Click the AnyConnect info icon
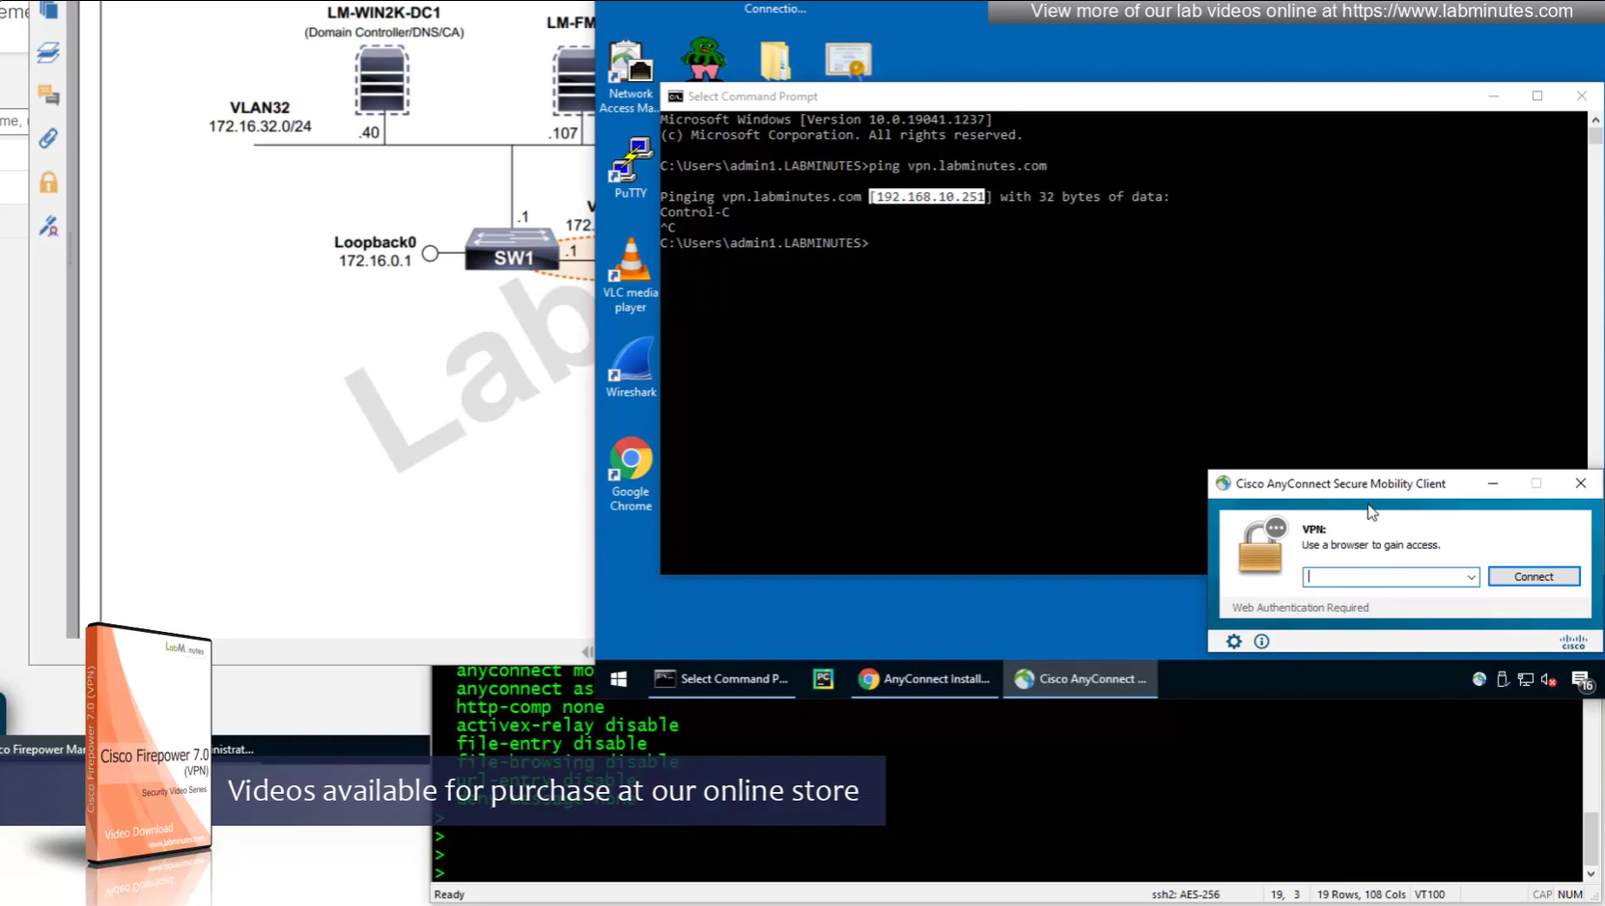 tap(1261, 642)
